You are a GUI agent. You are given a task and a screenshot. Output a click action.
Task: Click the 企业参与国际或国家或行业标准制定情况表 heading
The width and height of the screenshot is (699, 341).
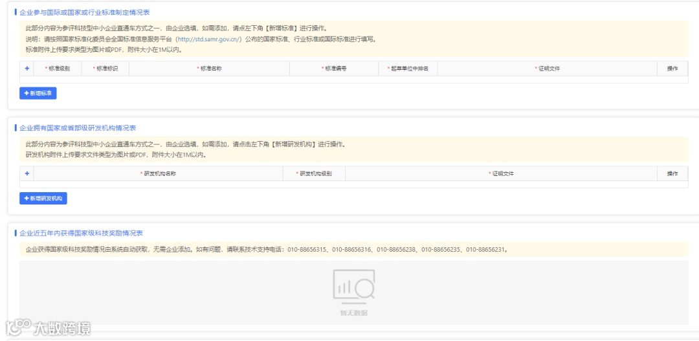point(85,12)
